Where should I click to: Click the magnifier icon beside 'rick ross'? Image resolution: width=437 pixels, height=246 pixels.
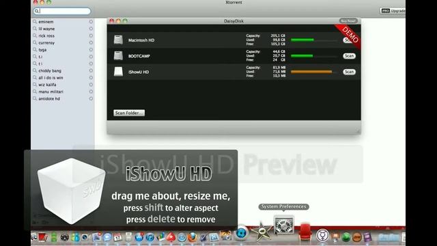[x=35, y=36]
